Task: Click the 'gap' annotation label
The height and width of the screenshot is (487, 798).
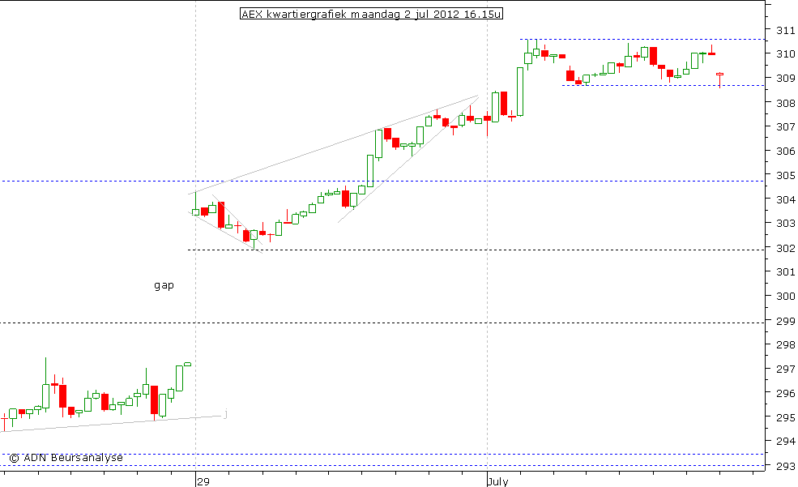Action: tap(164, 285)
